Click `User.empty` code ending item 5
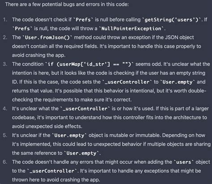The image size is (212, 184). tap(81, 153)
